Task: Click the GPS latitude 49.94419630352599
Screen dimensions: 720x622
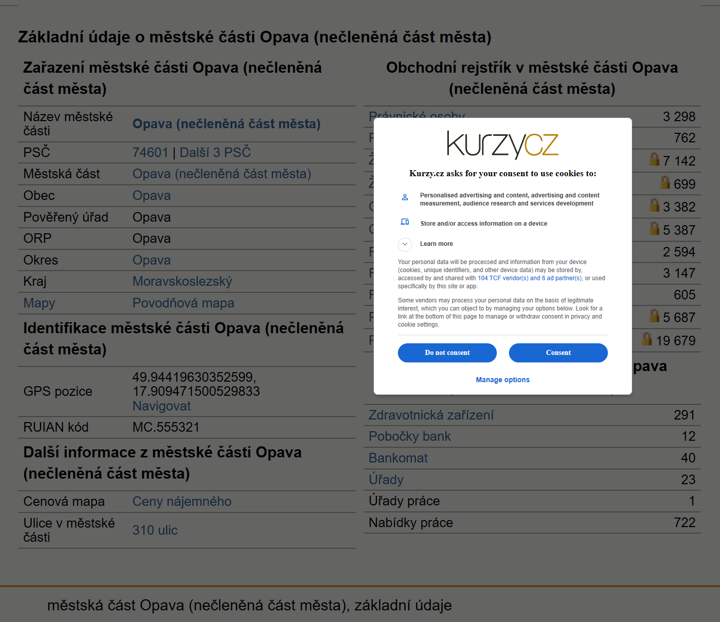Action: pyautogui.click(x=194, y=378)
